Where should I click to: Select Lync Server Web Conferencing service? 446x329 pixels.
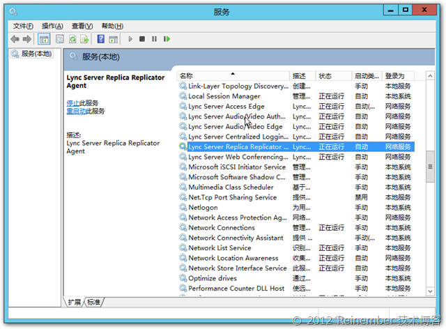coord(296,157)
